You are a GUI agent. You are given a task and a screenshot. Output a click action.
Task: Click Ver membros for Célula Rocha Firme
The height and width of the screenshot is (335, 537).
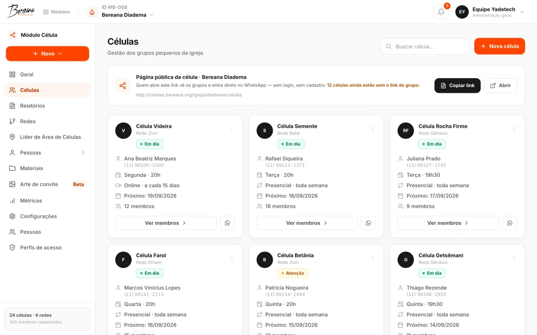click(448, 223)
